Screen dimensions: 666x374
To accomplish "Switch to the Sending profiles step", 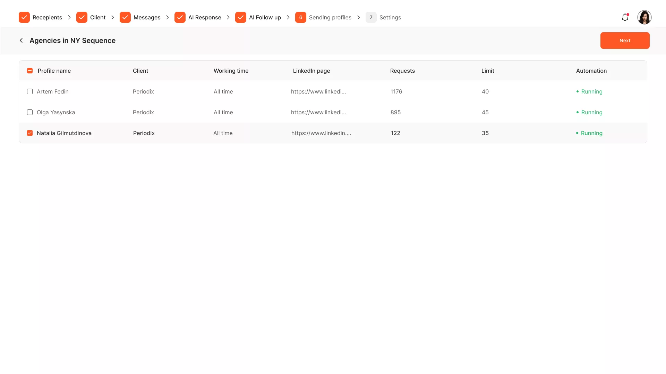I will point(330,17).
